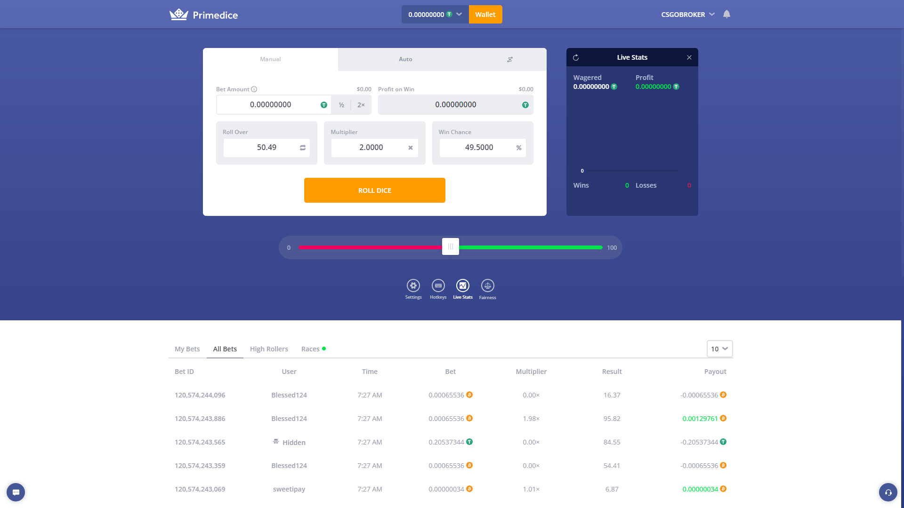The image size is (904, 508).
Task: Click the Bet Amount info icon
Action: [x=254, y=89]
